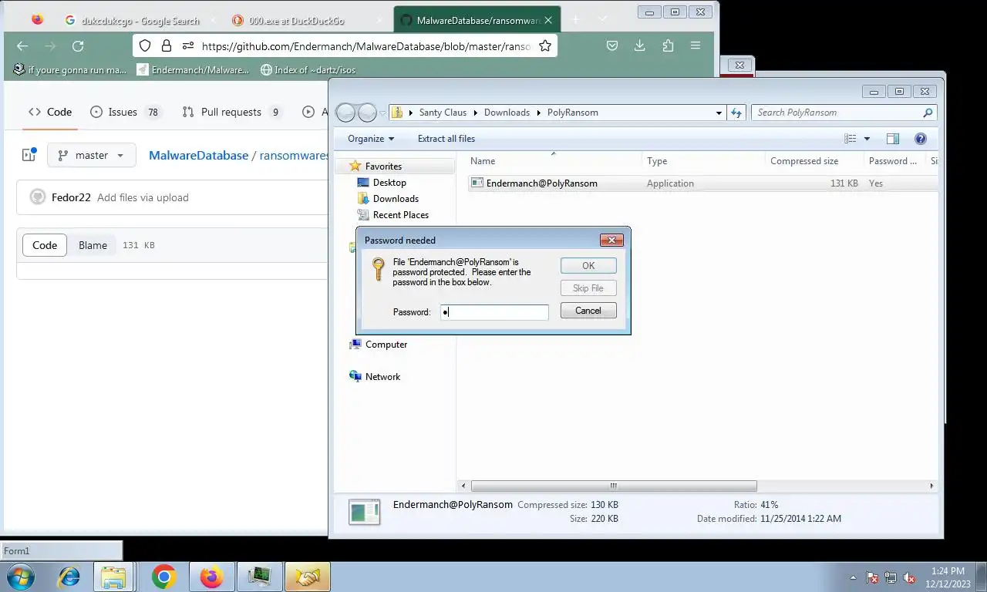The image size is (987, 592).
Task: Open Windows Start menu orb
Action: click(x=20, y=577)
